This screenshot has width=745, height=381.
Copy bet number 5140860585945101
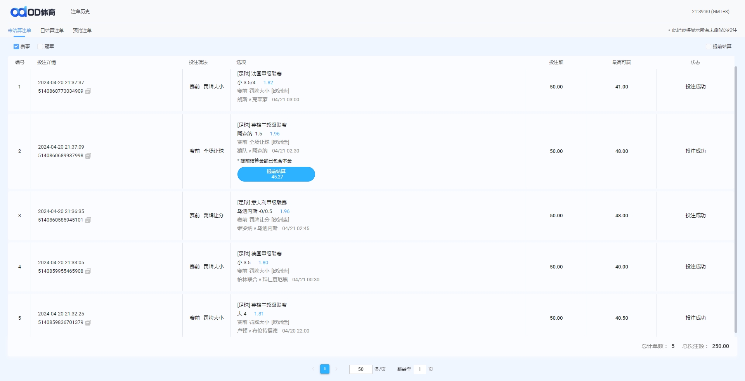(88, 220)
